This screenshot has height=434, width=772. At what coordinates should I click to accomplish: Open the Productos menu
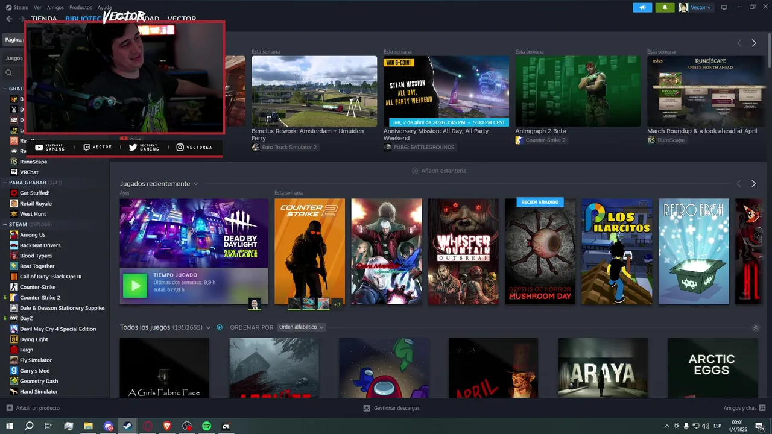point(81,7)
